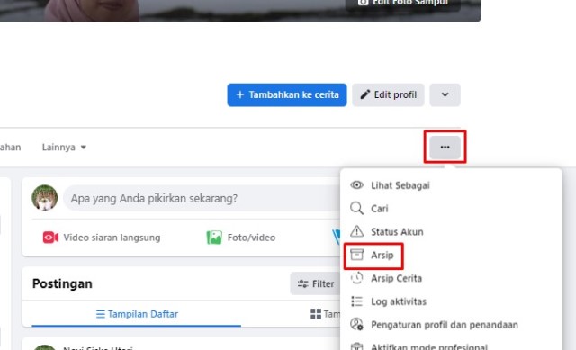Viewport: 576px width, 350px height.
Task: Click the green Foto/video icon
Action: click(214, 238)
